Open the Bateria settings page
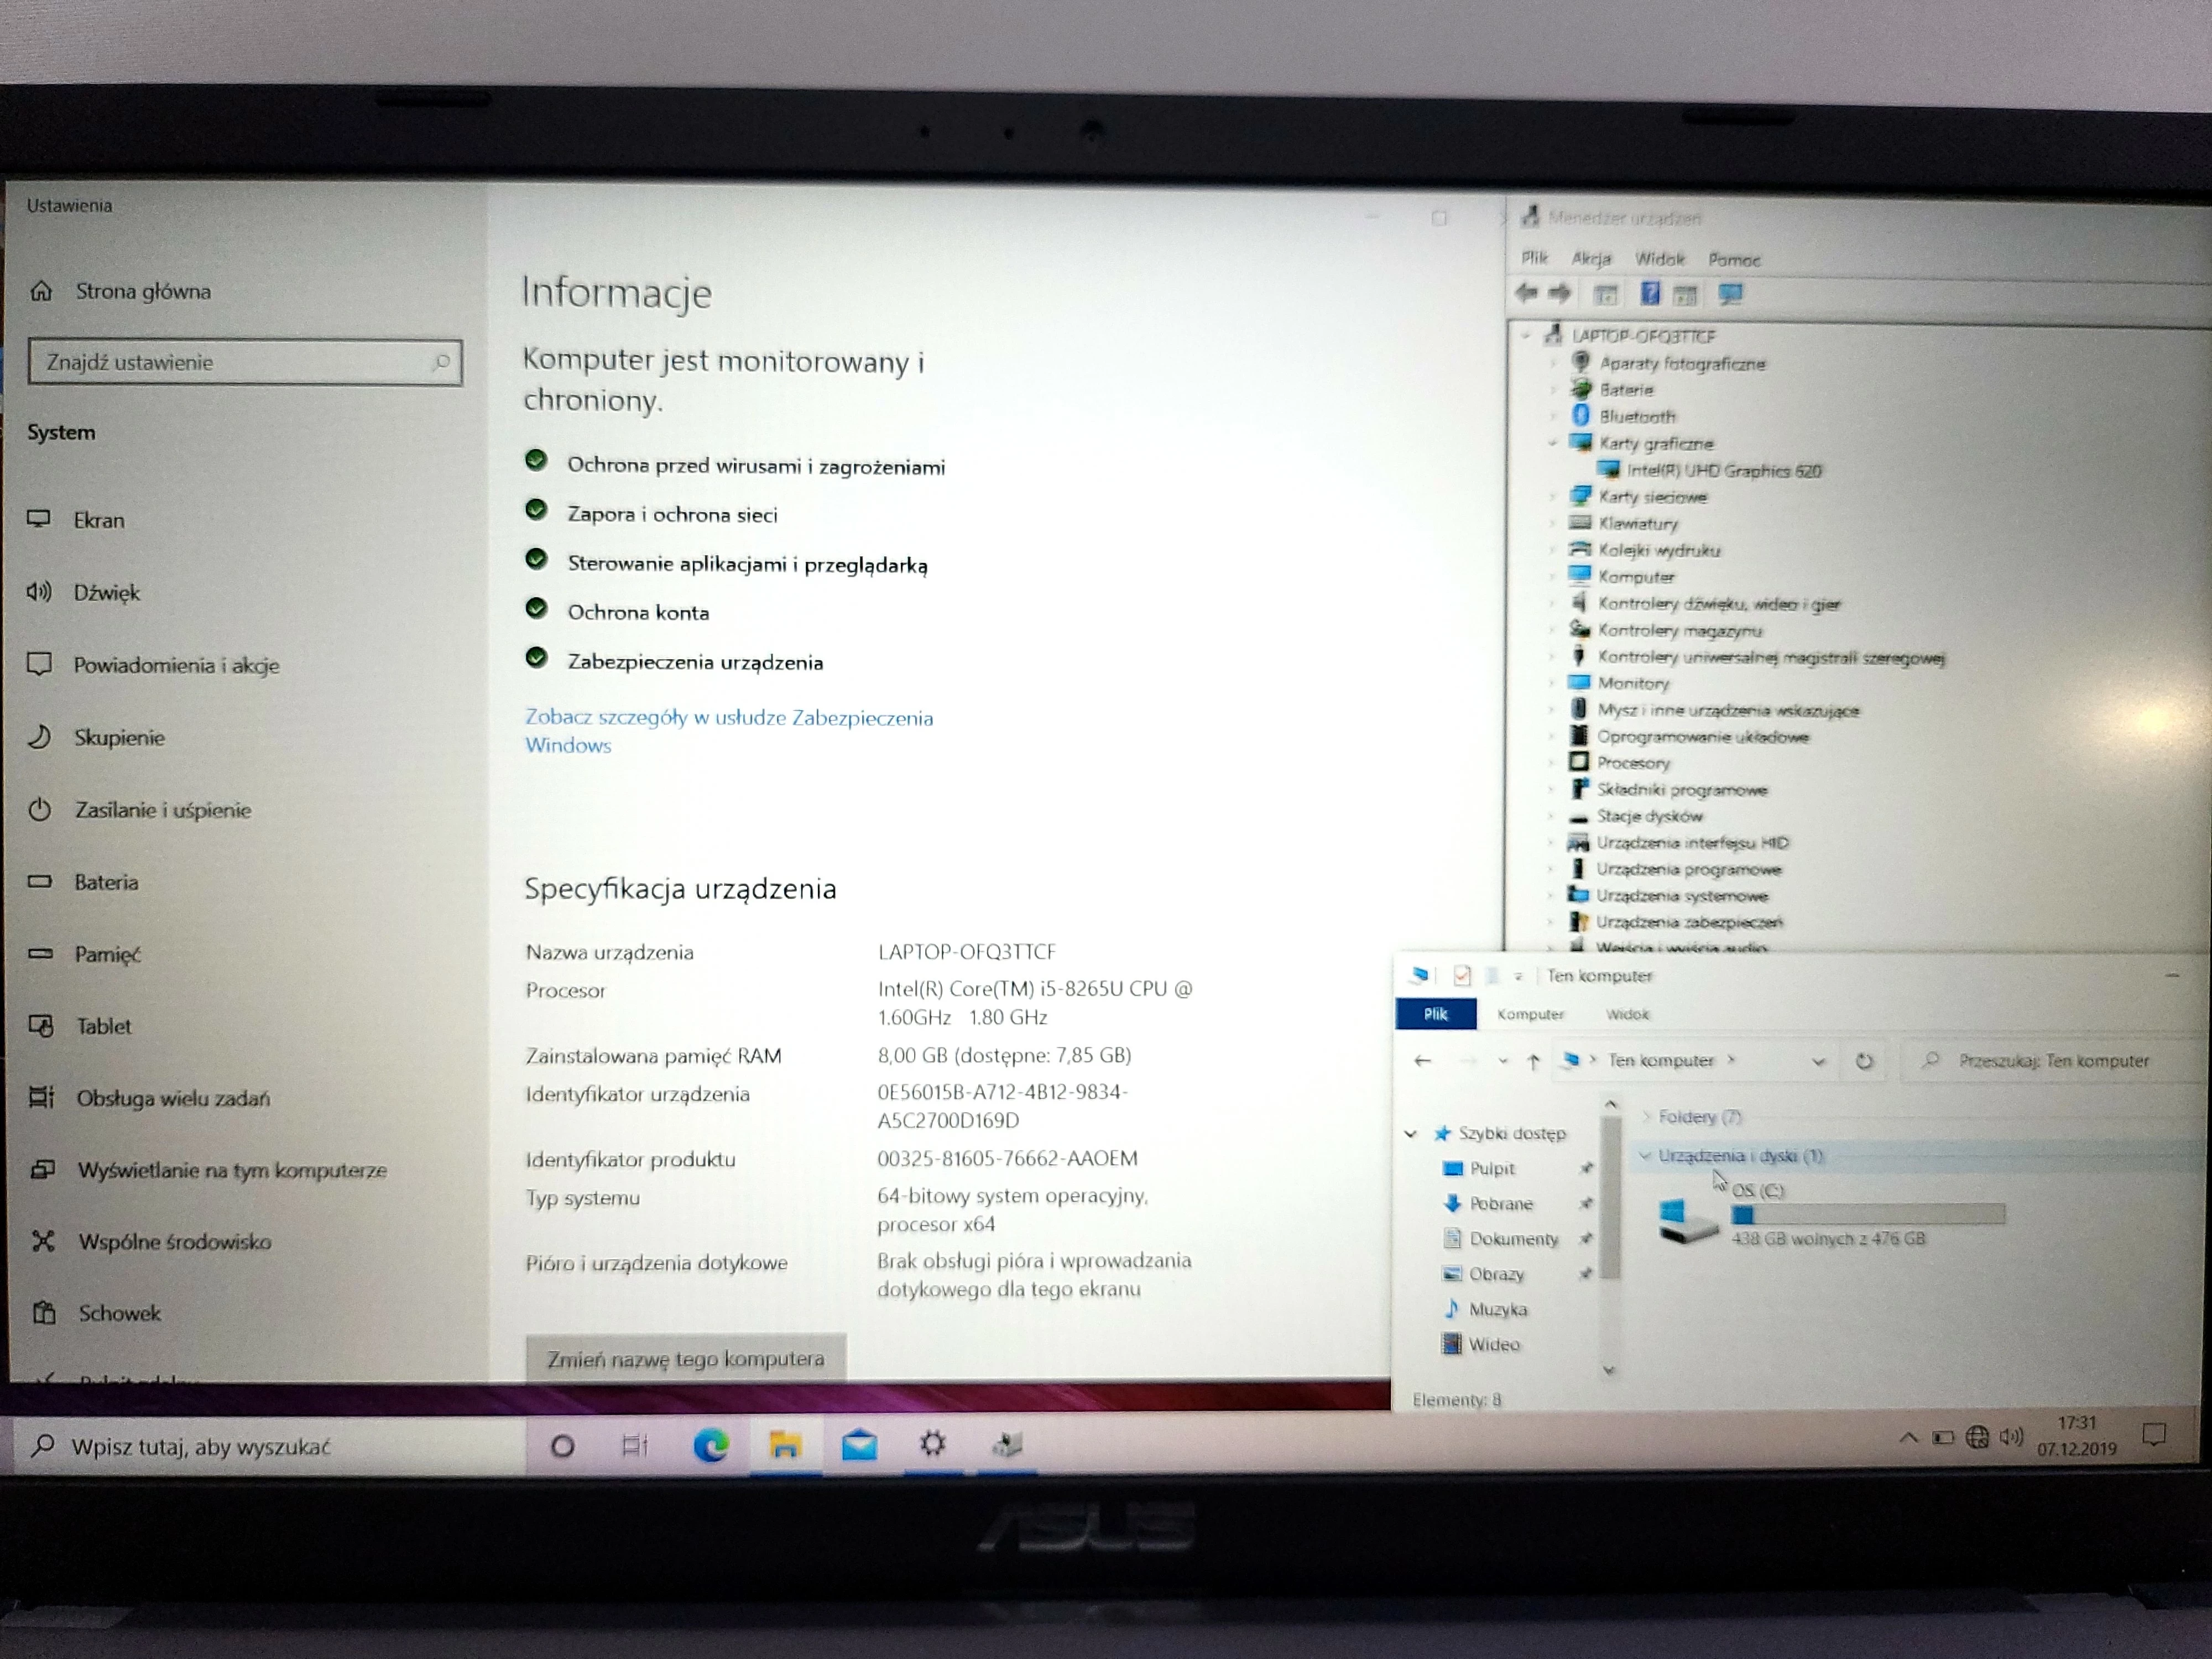 pos(83,882)
